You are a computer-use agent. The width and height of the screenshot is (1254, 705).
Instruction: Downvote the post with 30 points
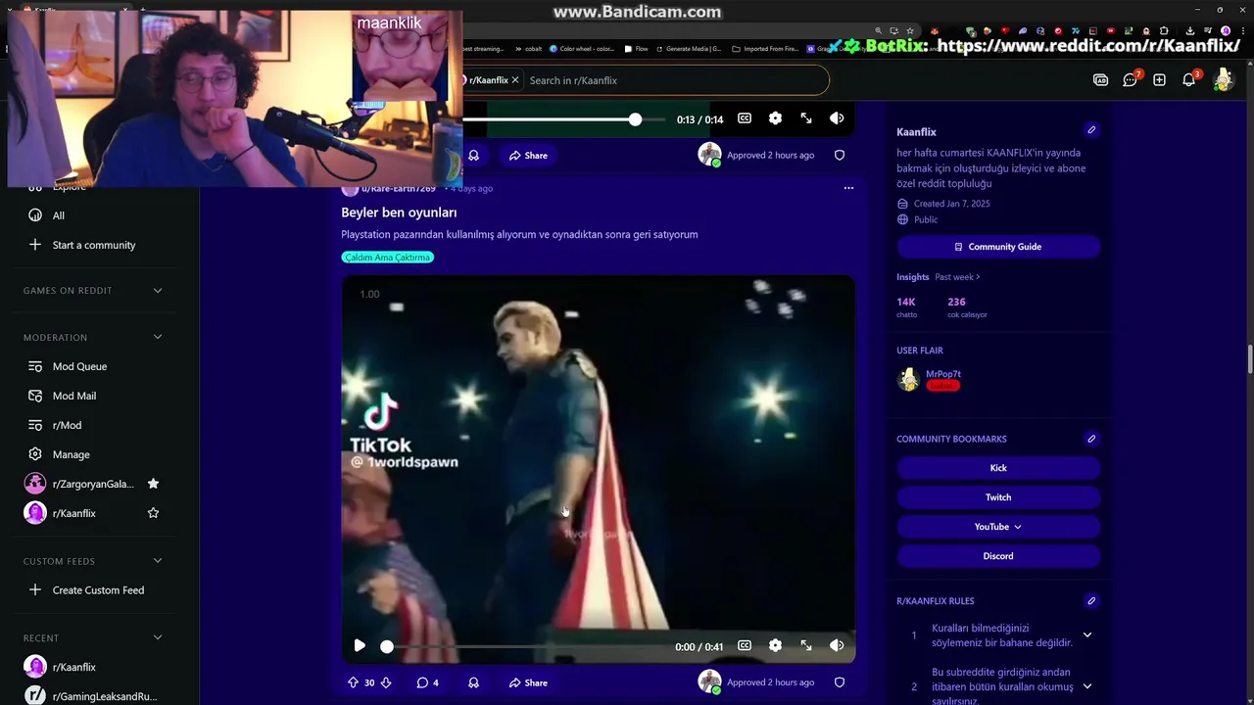coord(386,682)
